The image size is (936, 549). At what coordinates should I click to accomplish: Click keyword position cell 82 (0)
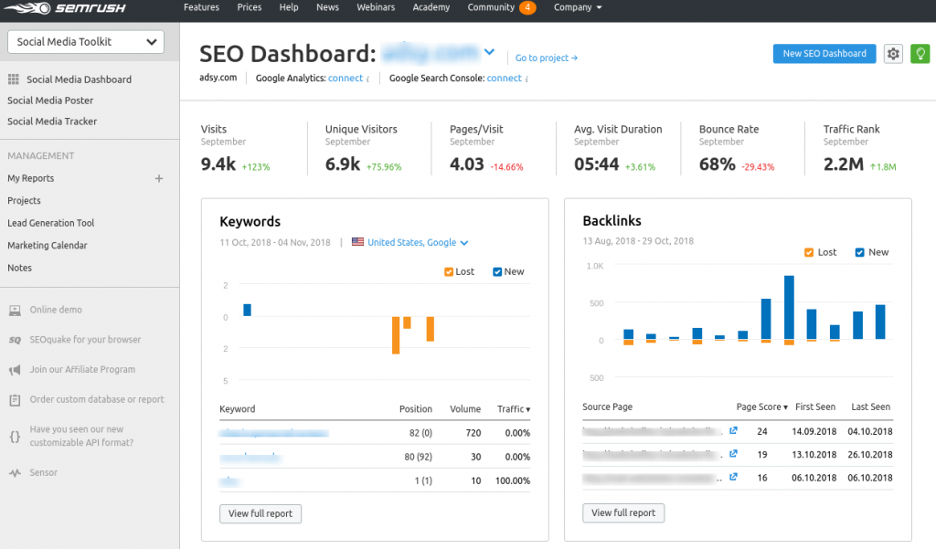[420, 433]
